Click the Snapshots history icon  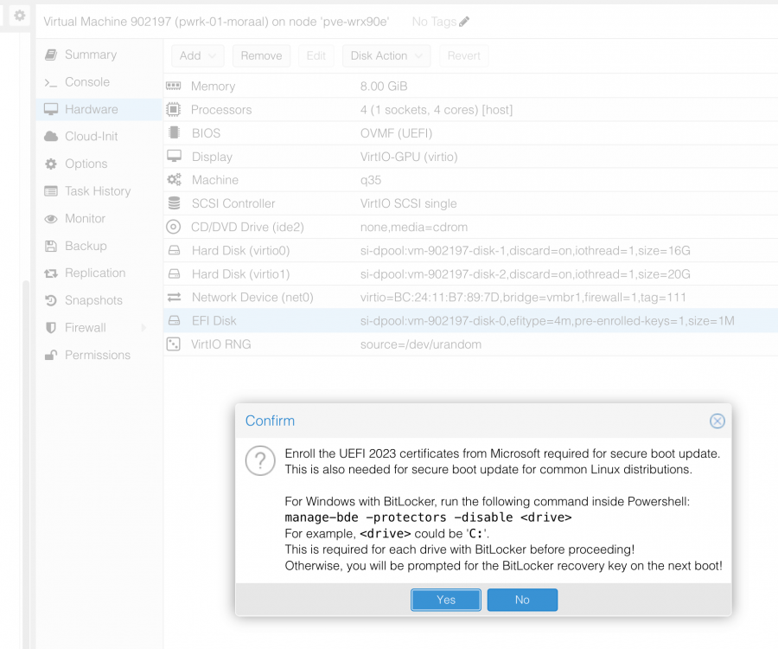(x=51, y=300)
